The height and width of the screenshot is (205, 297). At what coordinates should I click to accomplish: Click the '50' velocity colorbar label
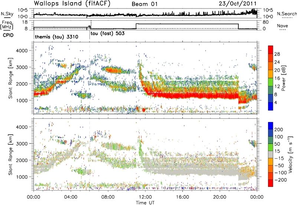[x=277, y=144]
